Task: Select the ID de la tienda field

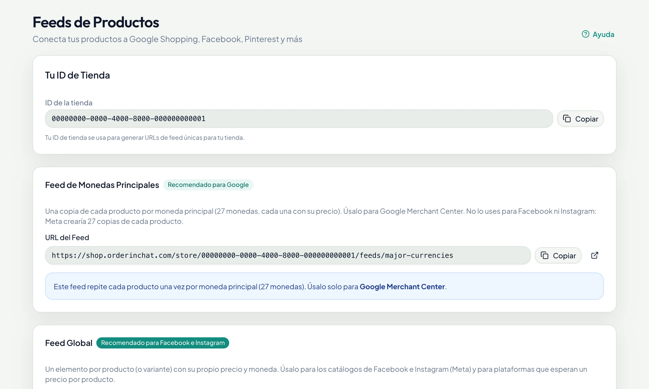Action: coord(299,119)
